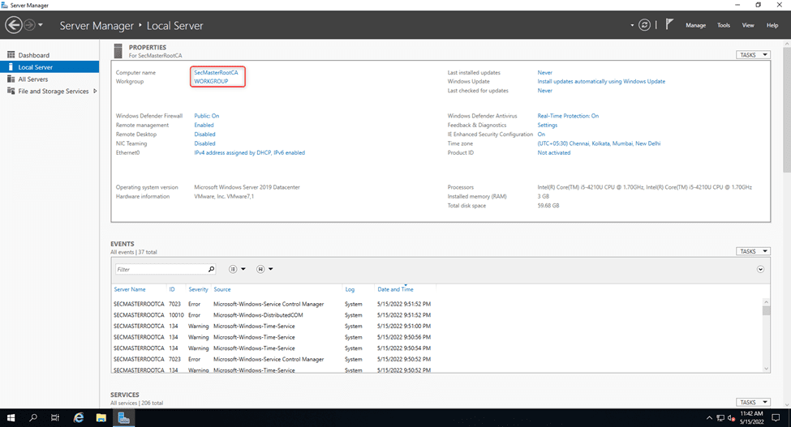Sort events by Log column

click(350, 289)
